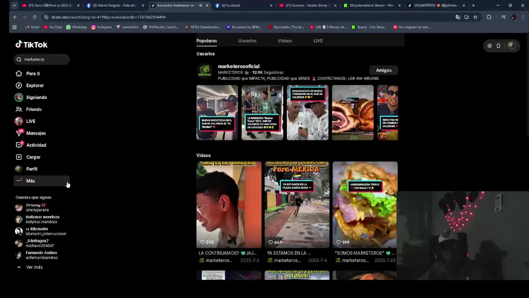Click the TikTok logo
Viewport: 529px width, 298px height.
tap(31, 44)
